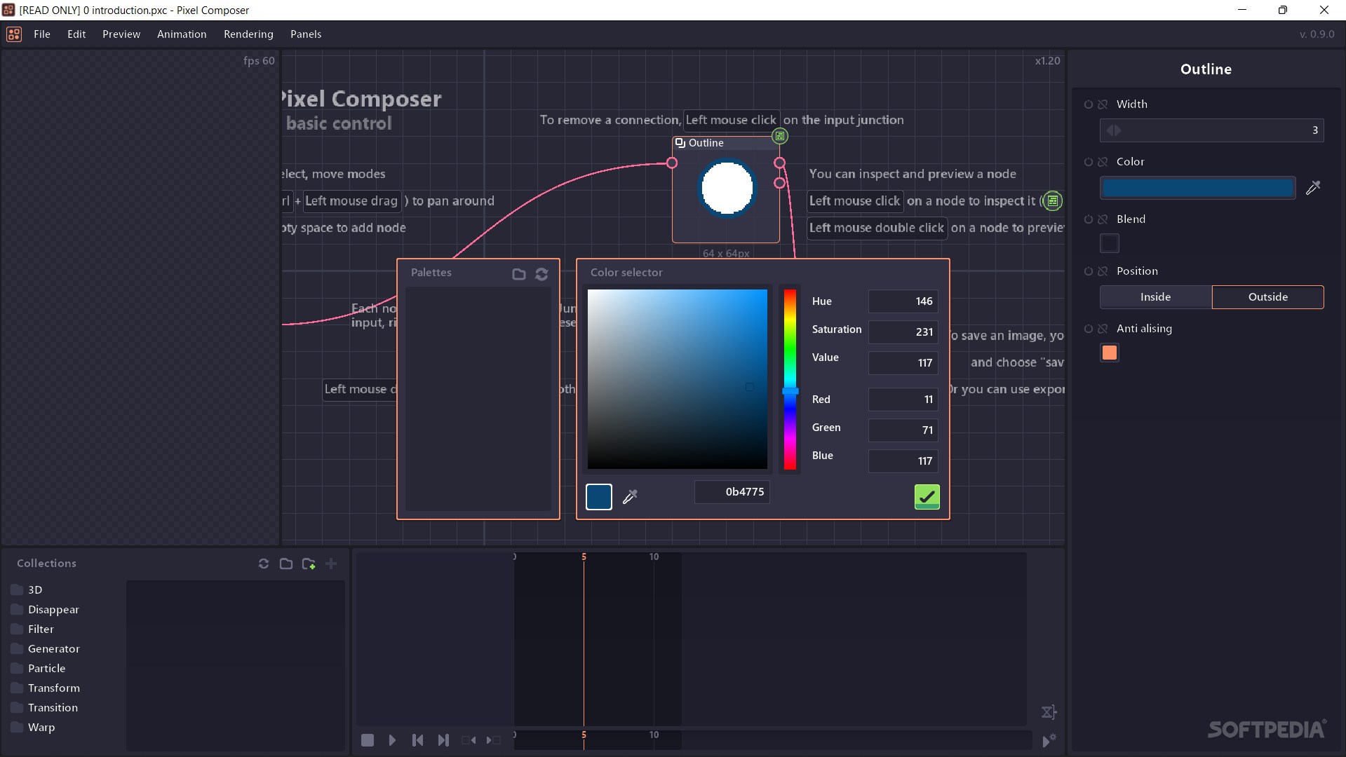
Task: Refresh the Collections panel
Action: tap(264, 564)
